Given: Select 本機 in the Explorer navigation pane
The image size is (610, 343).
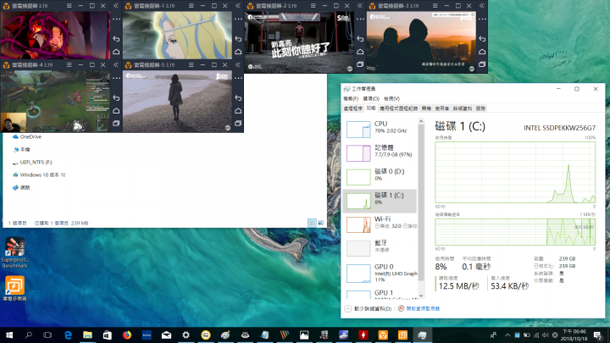Looking at the screenshot, I should point(21,150).
